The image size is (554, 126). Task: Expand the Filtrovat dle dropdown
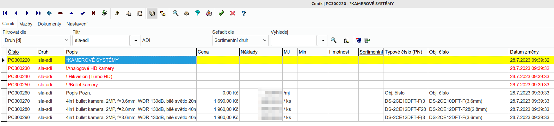36,40
